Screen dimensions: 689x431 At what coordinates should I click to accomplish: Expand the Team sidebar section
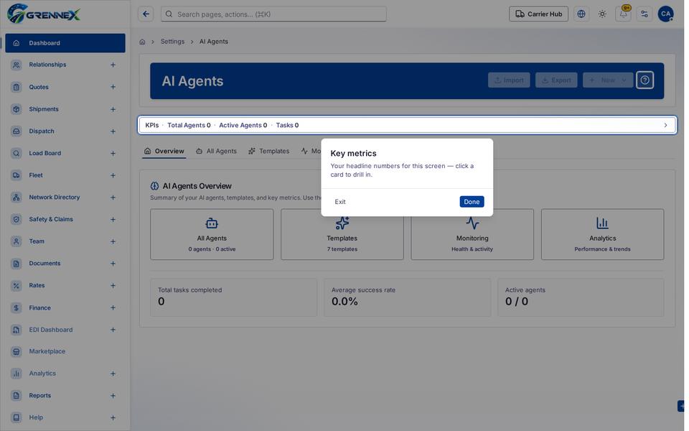(113, 241)
